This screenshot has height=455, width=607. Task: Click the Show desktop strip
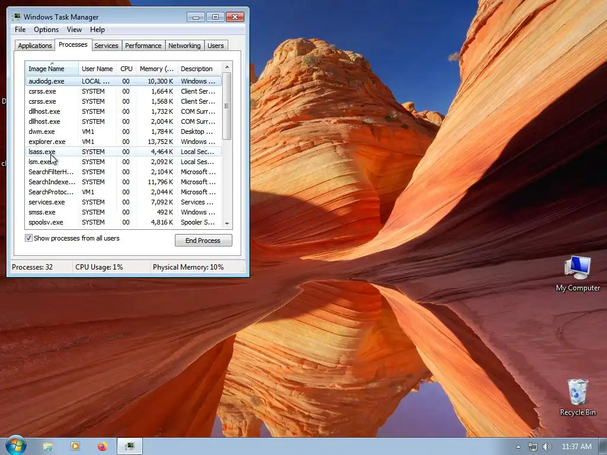[x=602, y=447]
